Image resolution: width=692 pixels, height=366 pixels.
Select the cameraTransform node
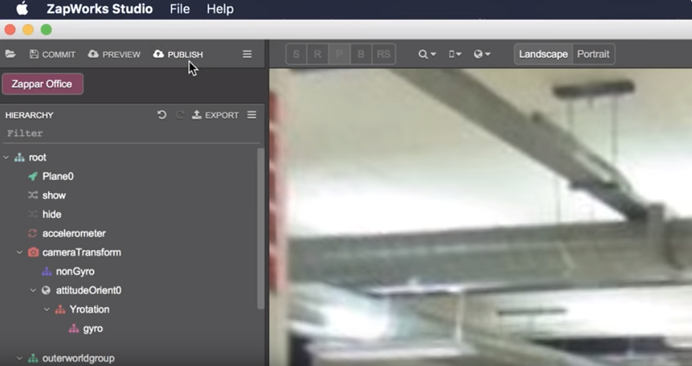[x=82, y=252]
